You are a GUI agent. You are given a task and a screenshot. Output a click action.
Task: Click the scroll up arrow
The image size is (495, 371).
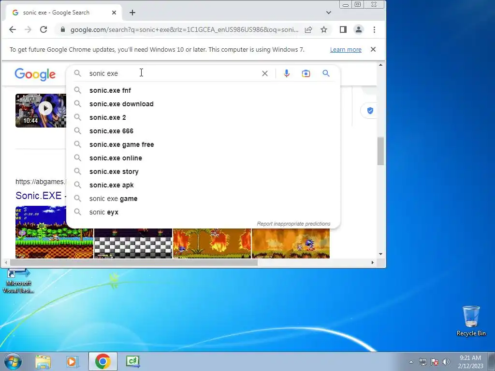[380, 65]
